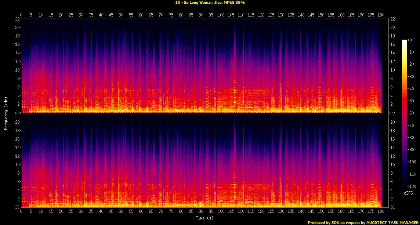Click the "-80" value on the dBFS scale

(x=410, y=137)
